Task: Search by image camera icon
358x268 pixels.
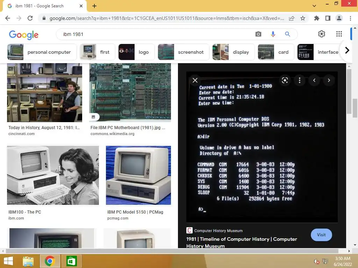Action: (x=258, y=34)
